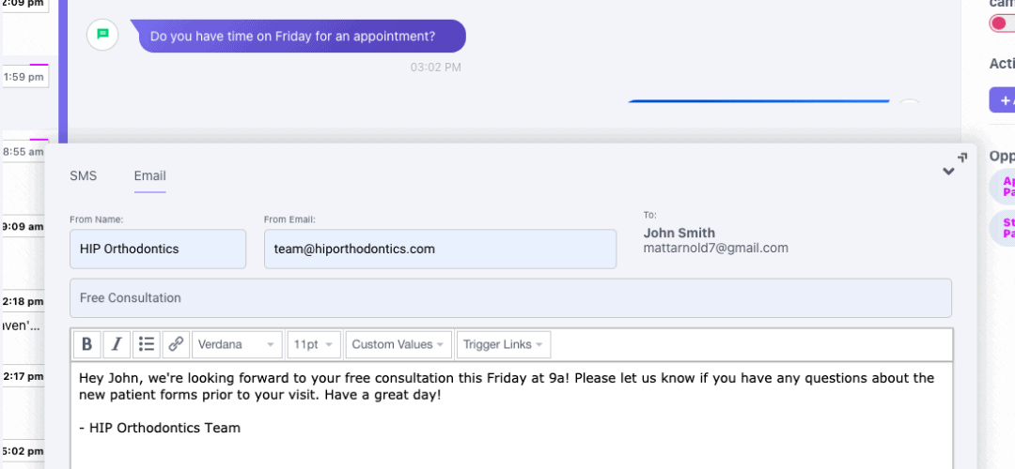Image resolution: width=1015 pixels, height=469 pixels.
Task: Open the Trigger Links dropdown
Action: 504,344
